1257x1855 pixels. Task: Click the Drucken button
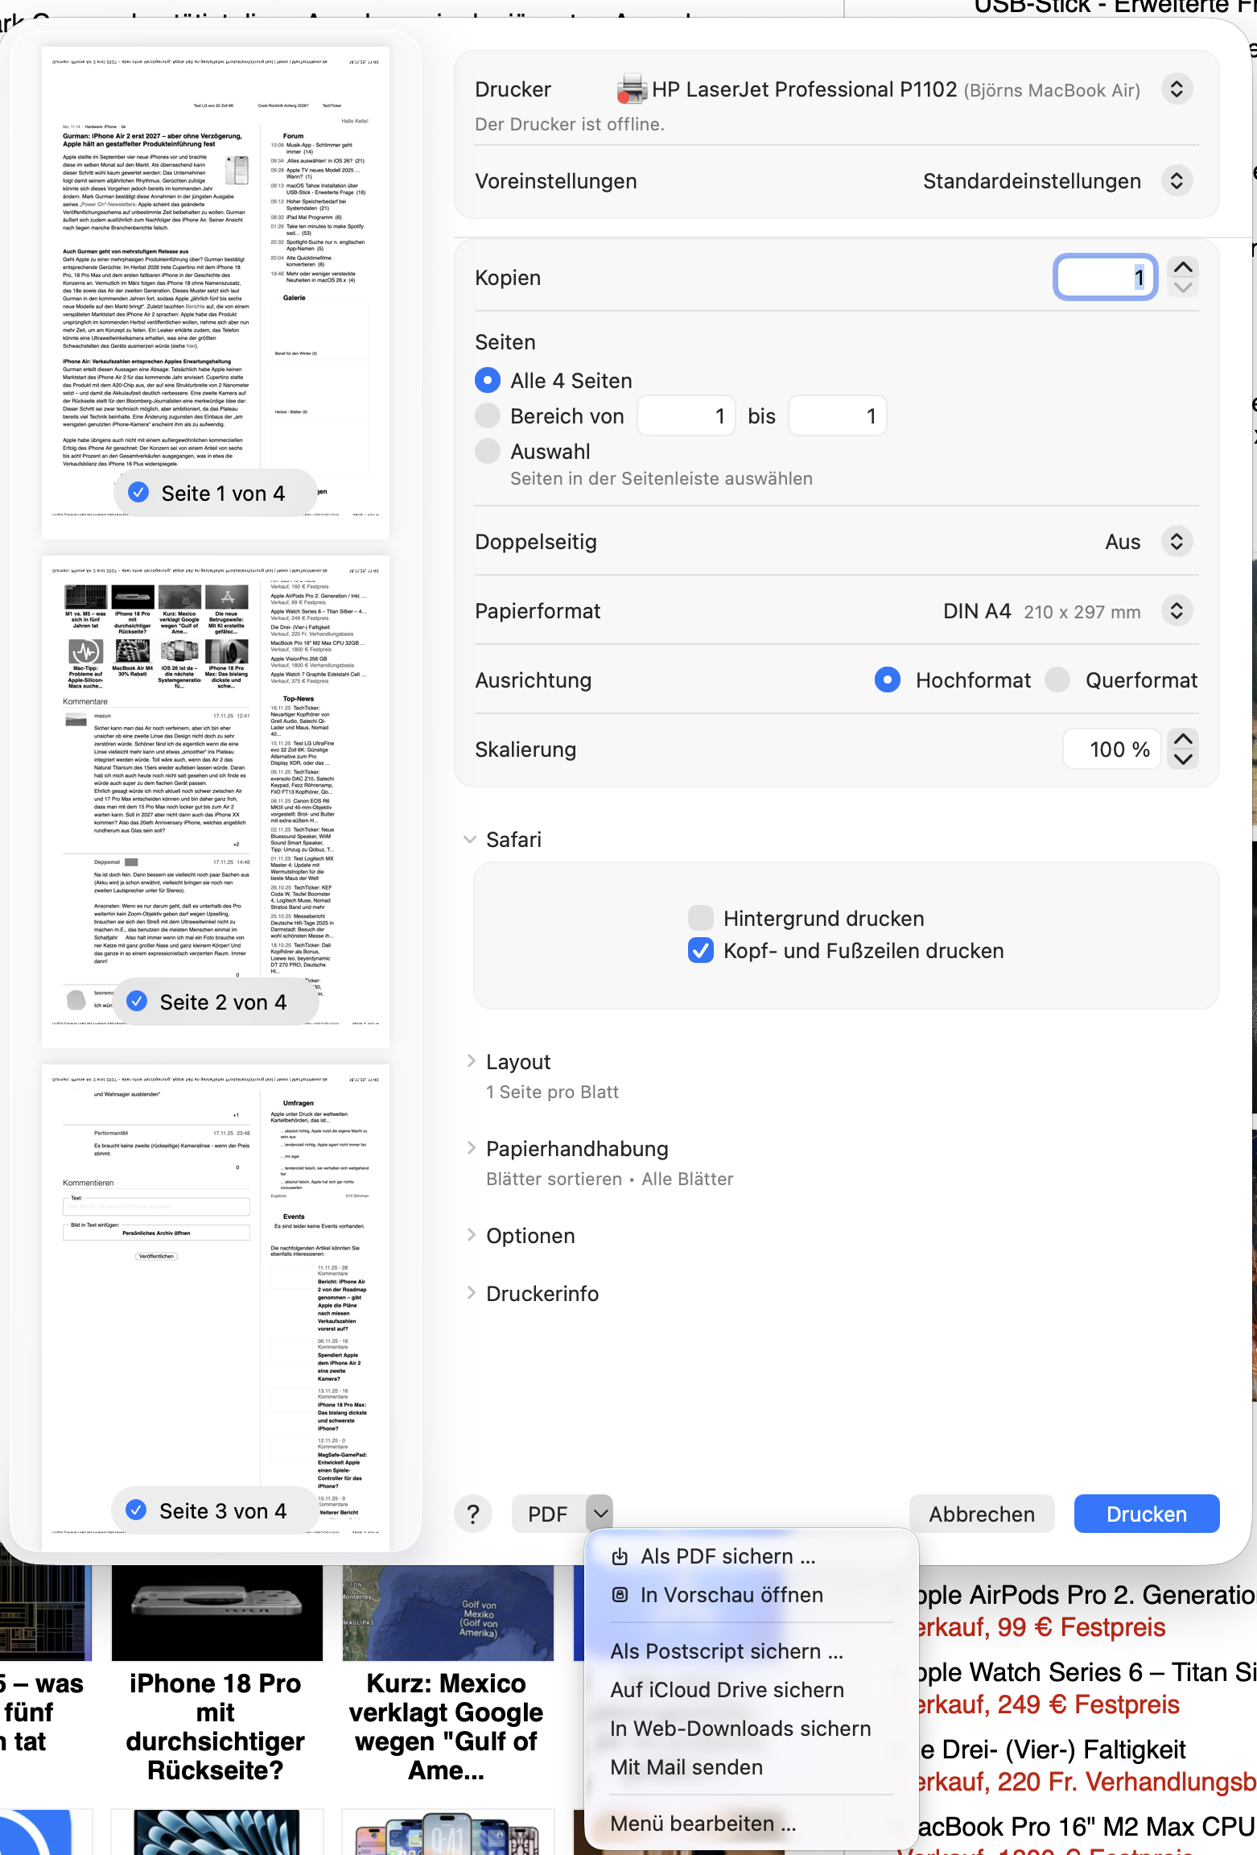[1146, 1514]
